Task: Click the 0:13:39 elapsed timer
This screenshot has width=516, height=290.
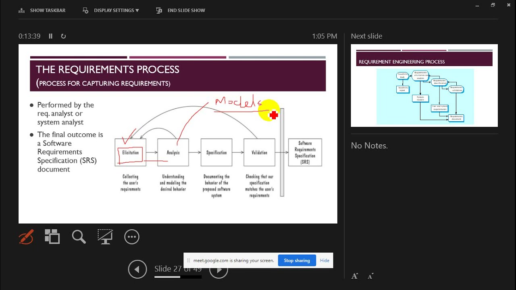Action: point(29,36)
